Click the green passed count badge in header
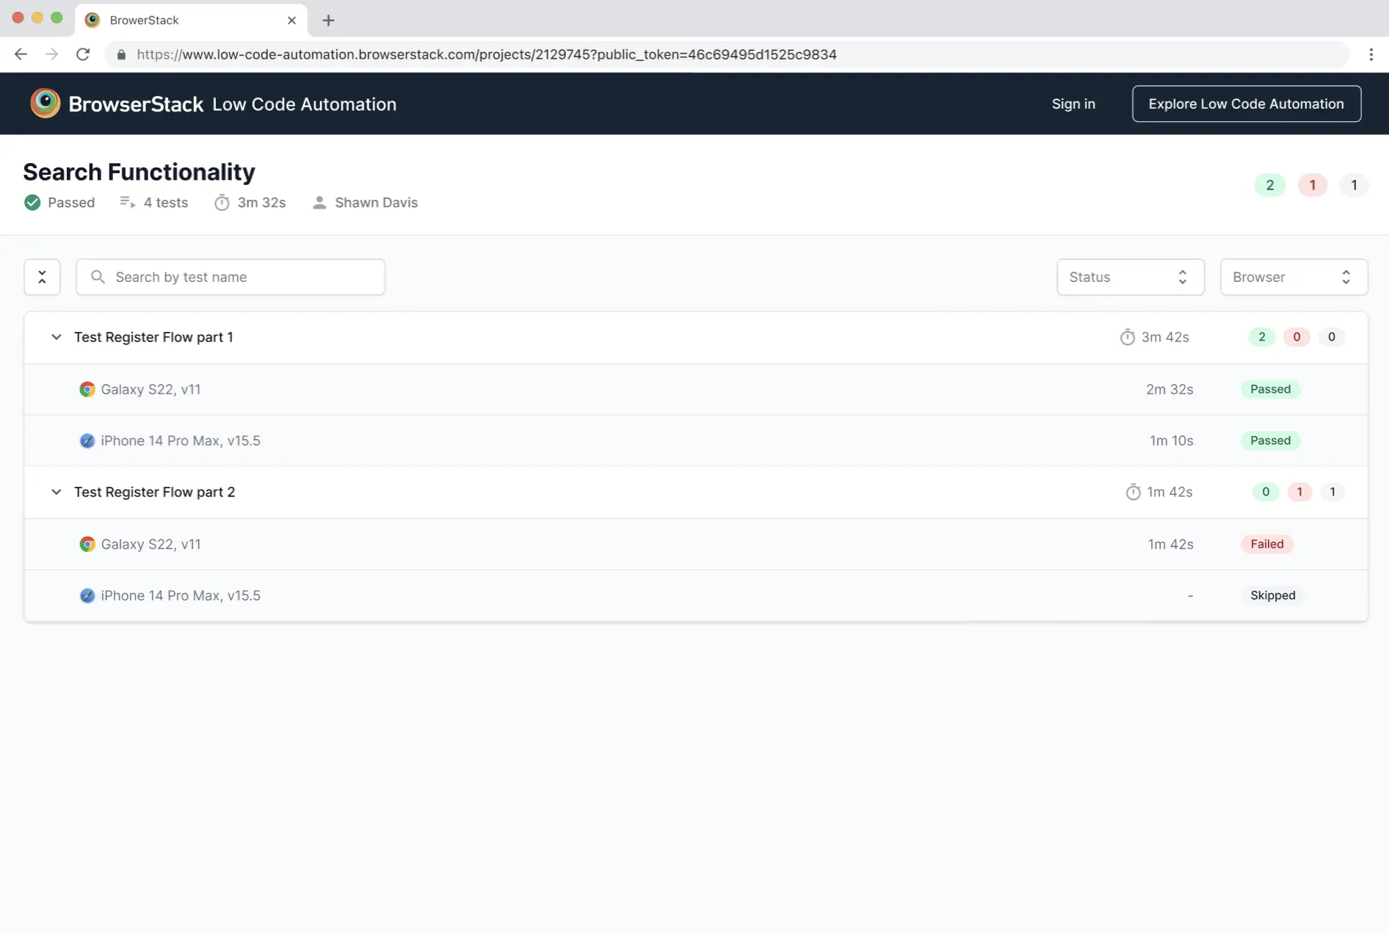 [1269, 185]
